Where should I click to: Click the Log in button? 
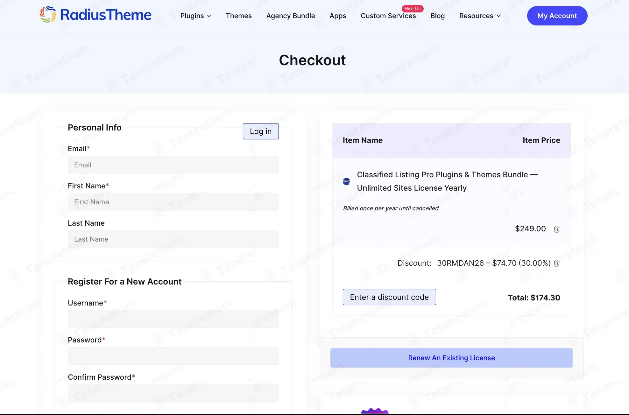[x=261, y=131]
